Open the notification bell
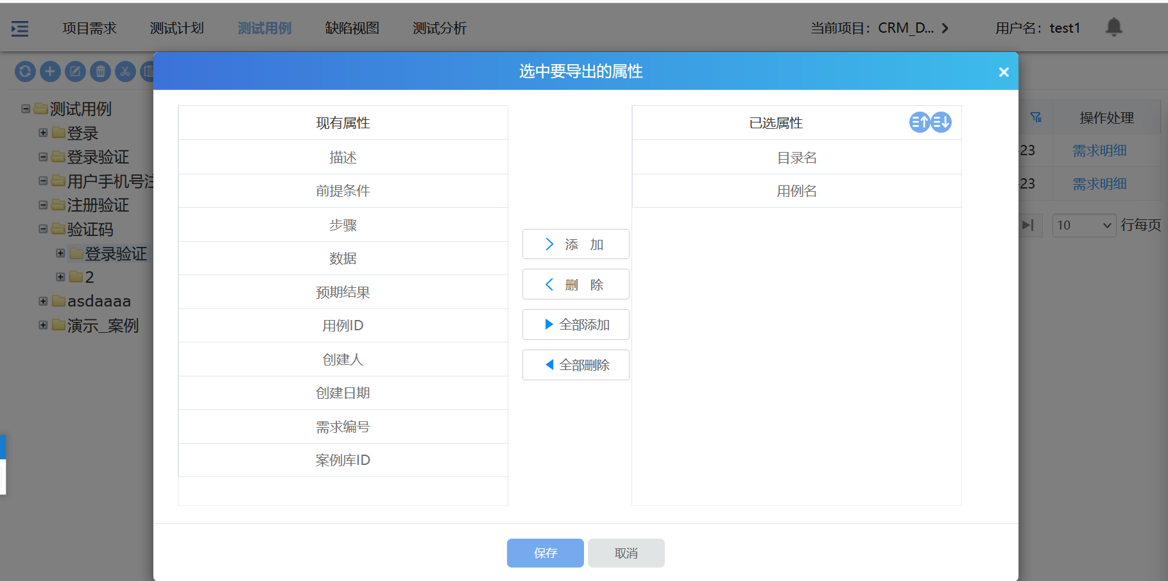The image size is (1168, 581). pyautogui.click(x=1113, y=27)
